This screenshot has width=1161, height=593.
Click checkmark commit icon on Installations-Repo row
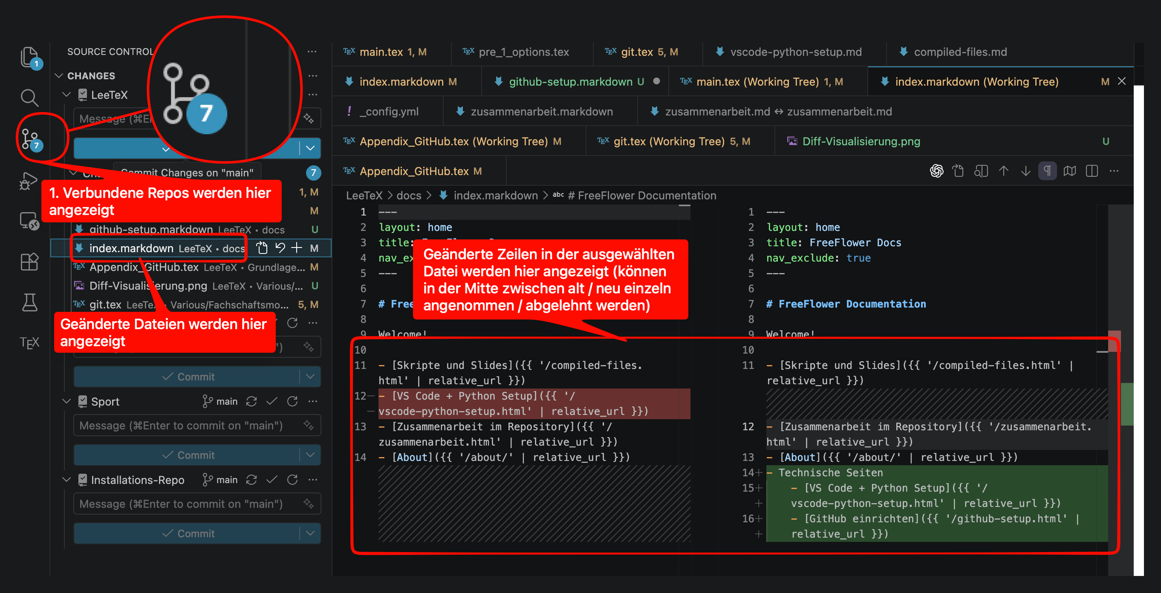click(271, 479)
